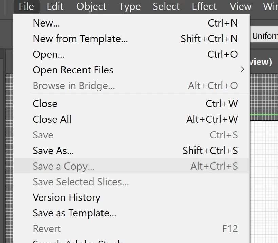The width and height of the screenshot is (278, 243).
Task: Open Version History
Action: [67, 197]
